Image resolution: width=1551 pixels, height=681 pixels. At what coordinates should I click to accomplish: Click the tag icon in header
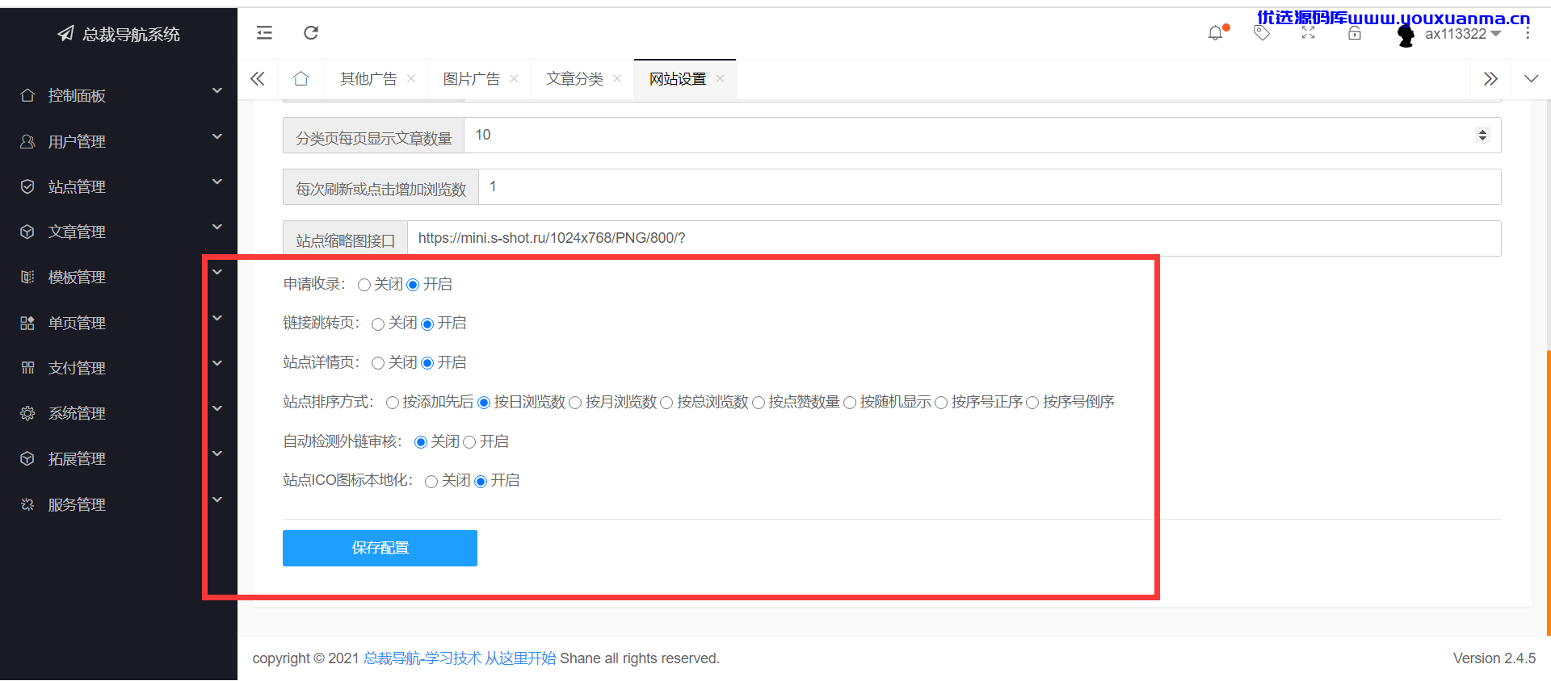[1262, 33]
